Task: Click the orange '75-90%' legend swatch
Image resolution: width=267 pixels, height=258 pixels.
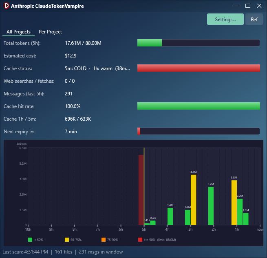Action: coord(104,240)
